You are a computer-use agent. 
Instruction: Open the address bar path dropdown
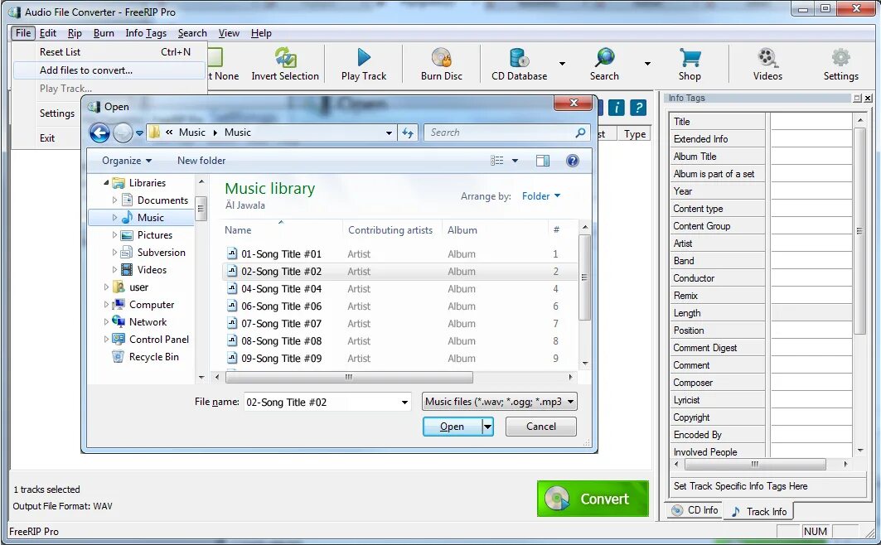click(389, 133)
